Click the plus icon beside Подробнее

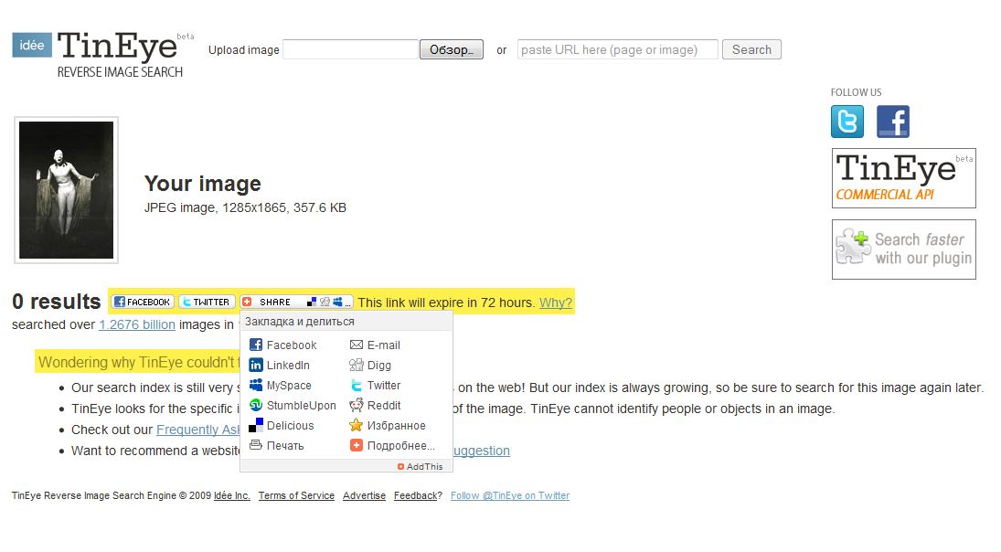(x=357, y=445)
